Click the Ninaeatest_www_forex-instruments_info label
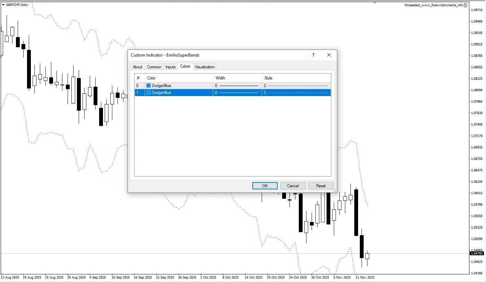The image size is (486, 282). pyautogui.click(x=434, y=5)
